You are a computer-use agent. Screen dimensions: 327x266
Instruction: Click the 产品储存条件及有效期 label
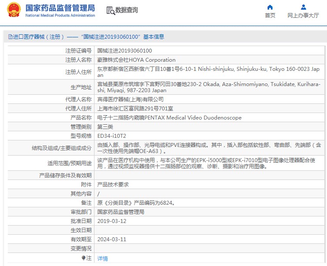click(x=65, y=176)
